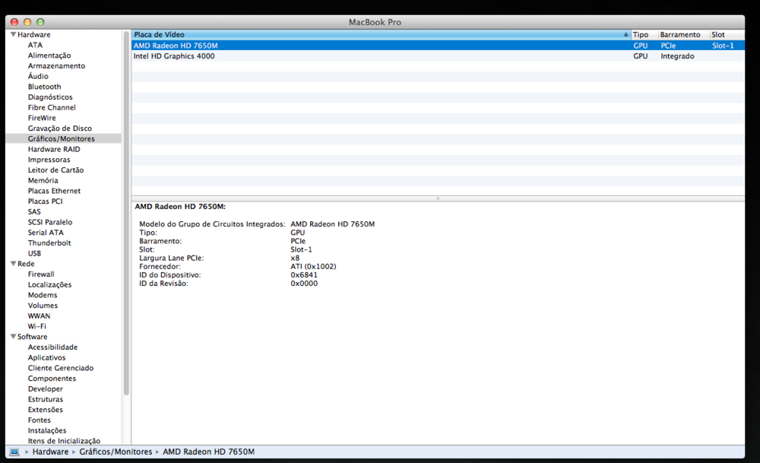The width and height of the screenshot is (760, 463).
Task: Open Memória in the sidebar
Action: pos(43,181)
